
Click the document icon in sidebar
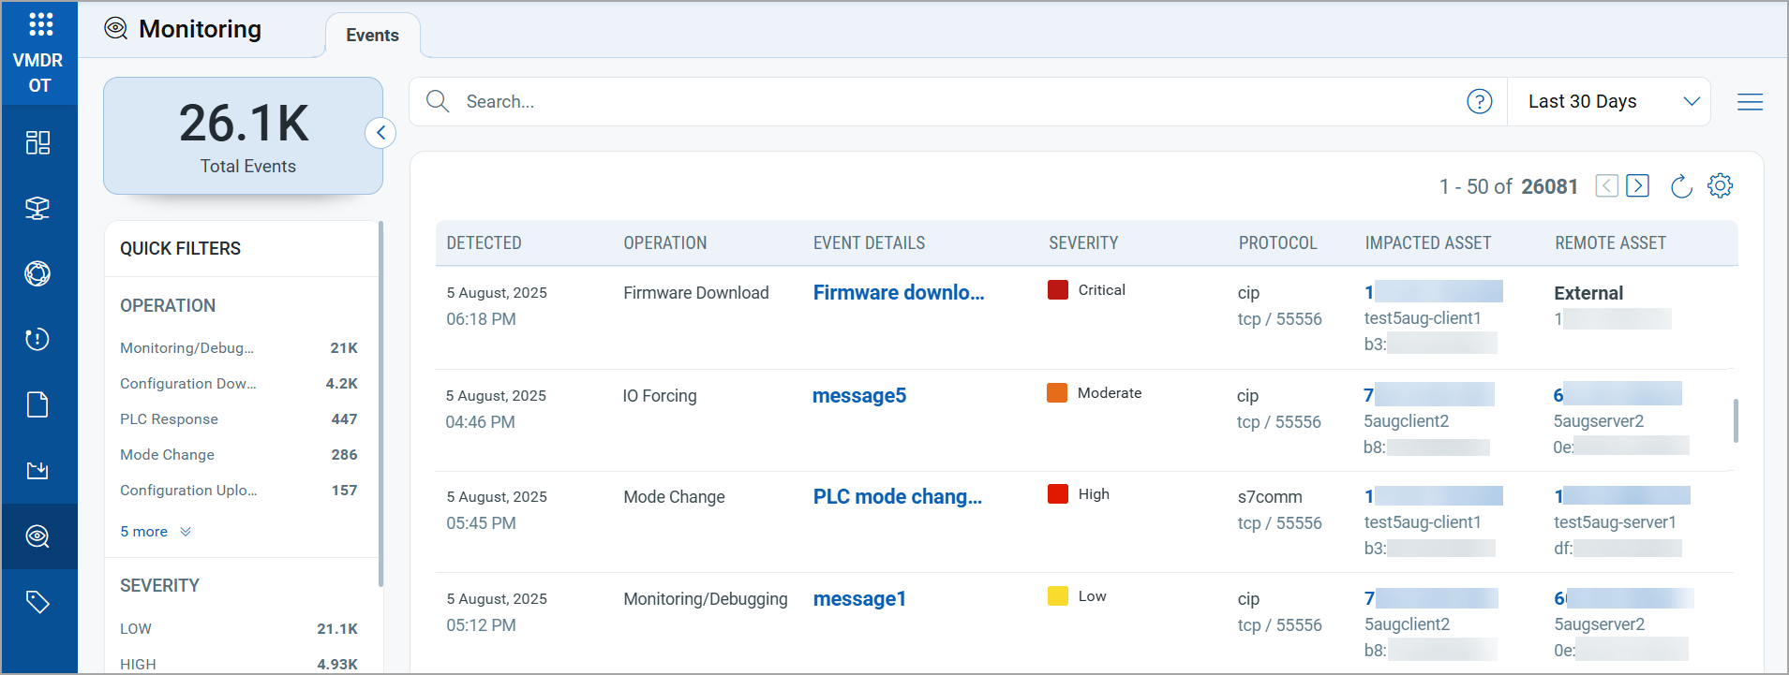coord(37,404)
